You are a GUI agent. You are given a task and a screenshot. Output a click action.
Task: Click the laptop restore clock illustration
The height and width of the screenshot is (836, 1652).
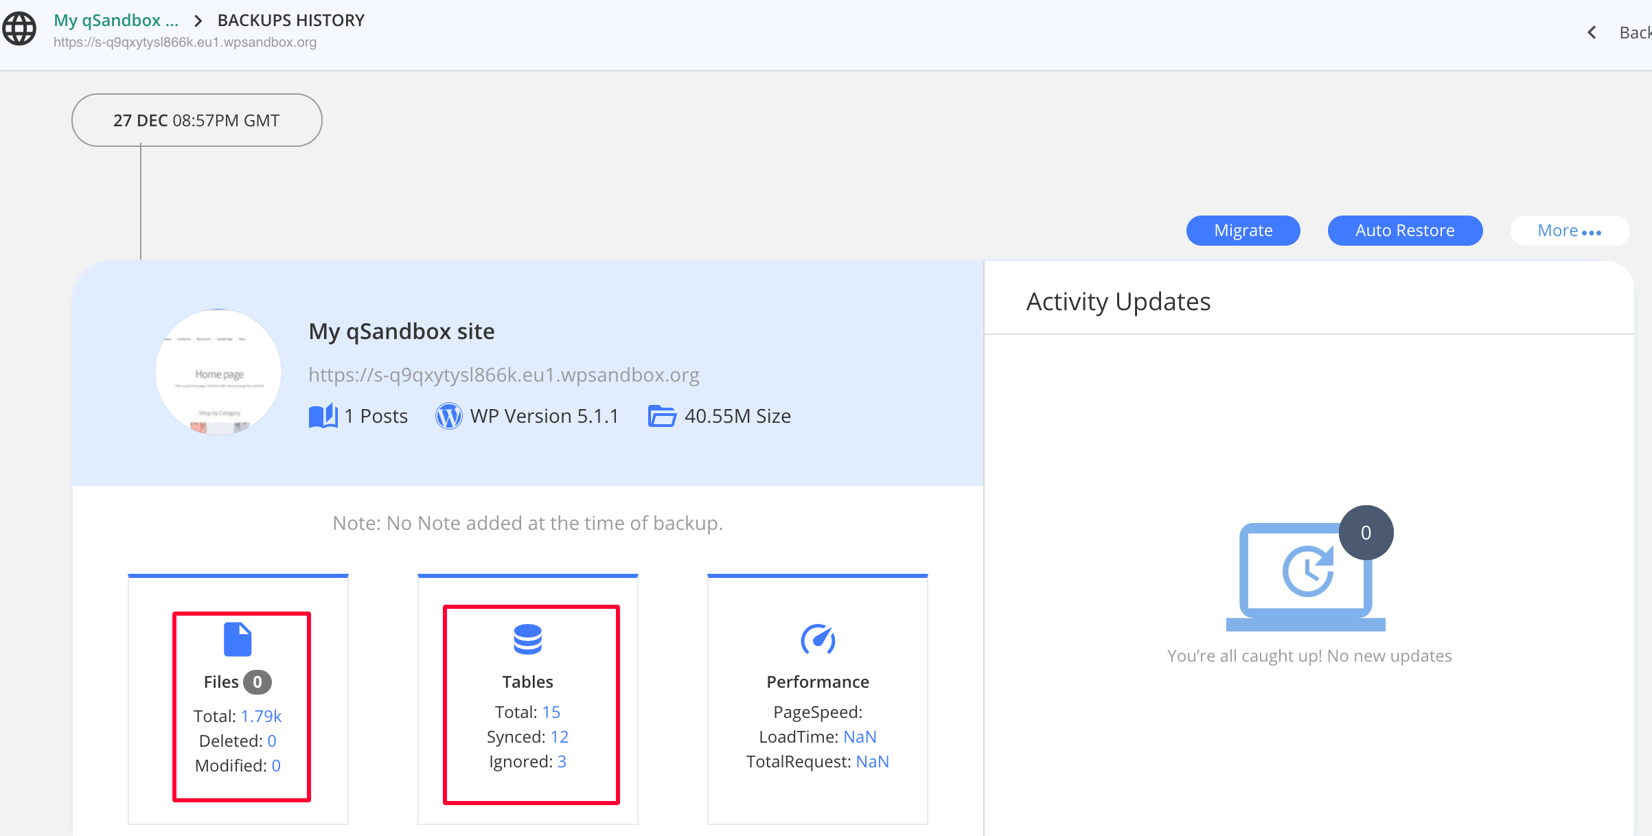[1305, 577]
